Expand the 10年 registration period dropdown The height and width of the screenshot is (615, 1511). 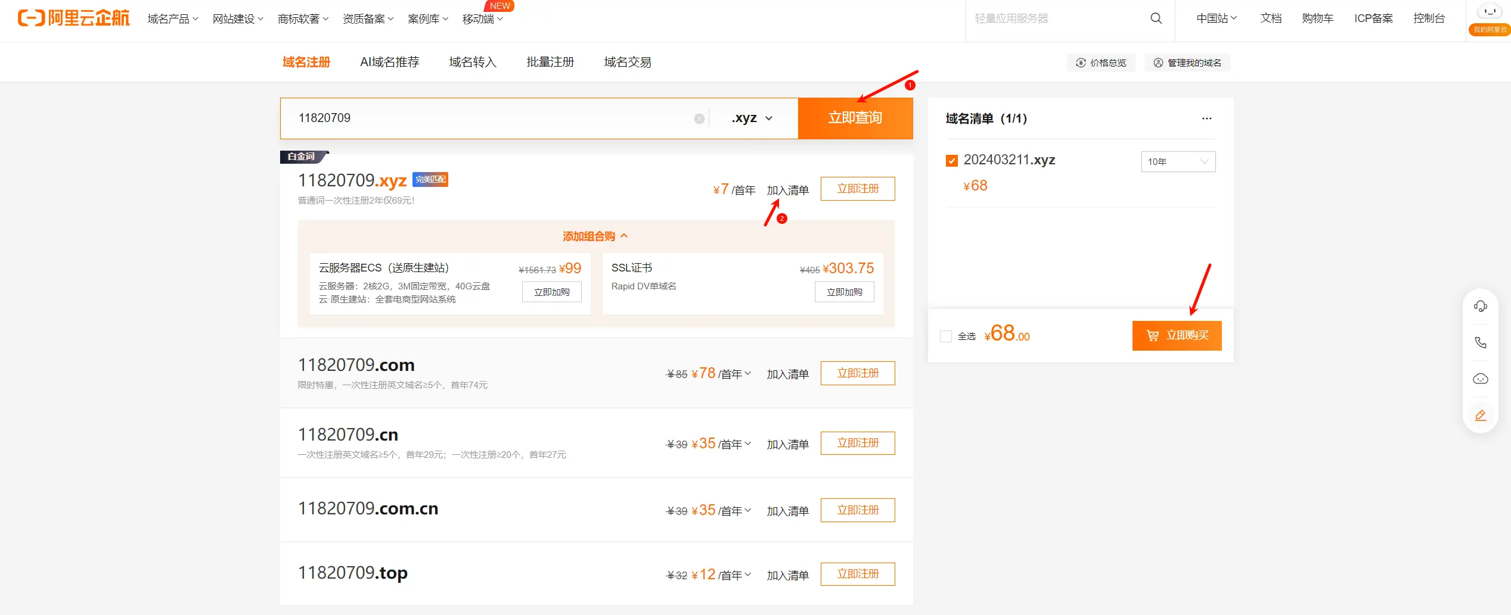point(1178,161)
